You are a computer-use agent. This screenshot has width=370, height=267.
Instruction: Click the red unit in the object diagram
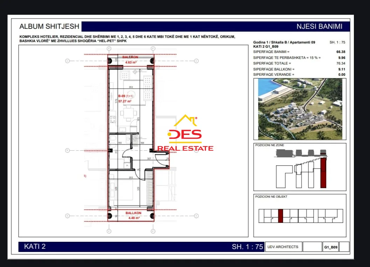click(x=281, y=216)
